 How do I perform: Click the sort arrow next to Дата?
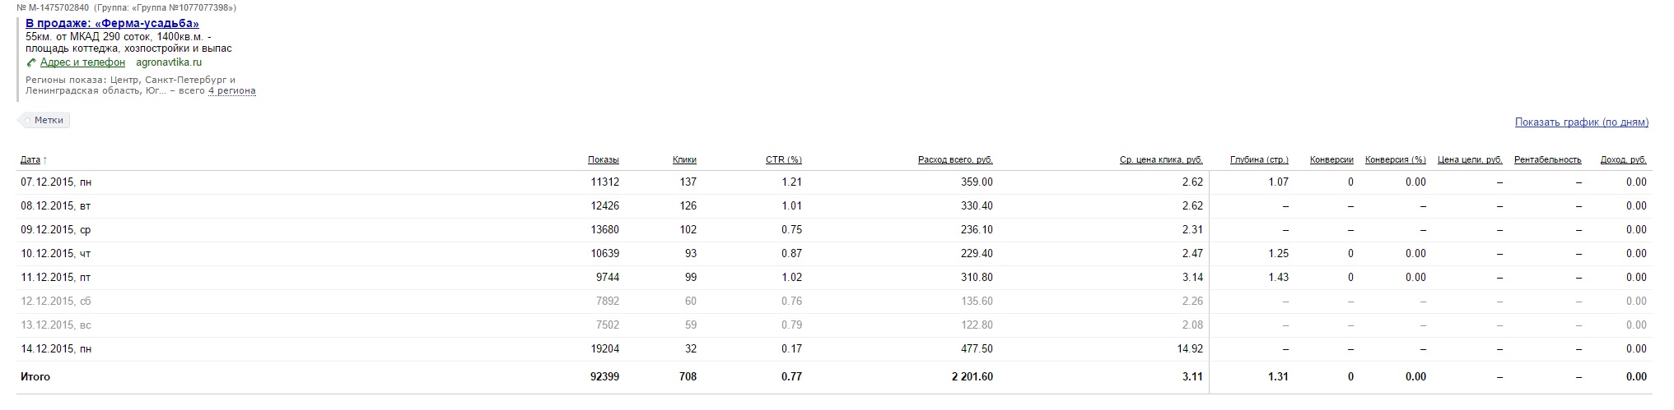(45, 160)
